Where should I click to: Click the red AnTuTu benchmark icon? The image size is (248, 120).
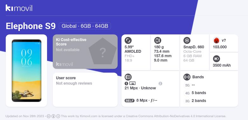(217, 40)
